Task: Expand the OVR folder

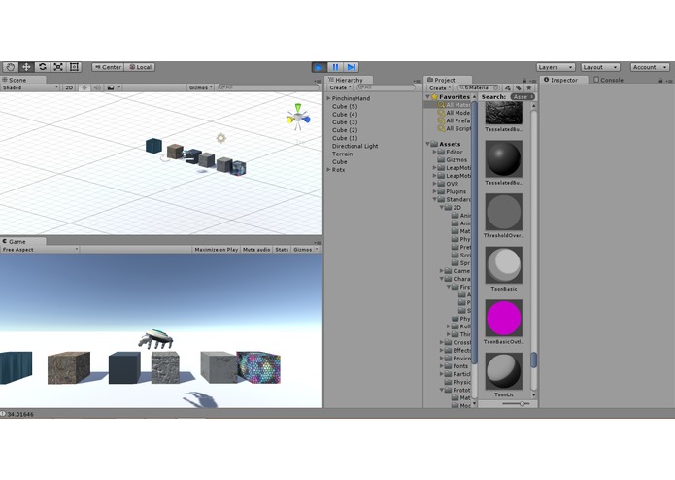Action: click(434, 184)
